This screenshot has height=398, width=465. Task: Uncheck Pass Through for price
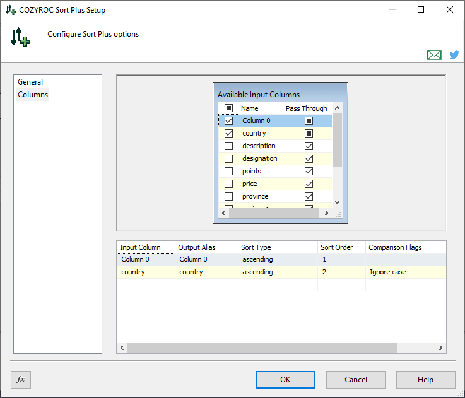[x=309, y=184]
